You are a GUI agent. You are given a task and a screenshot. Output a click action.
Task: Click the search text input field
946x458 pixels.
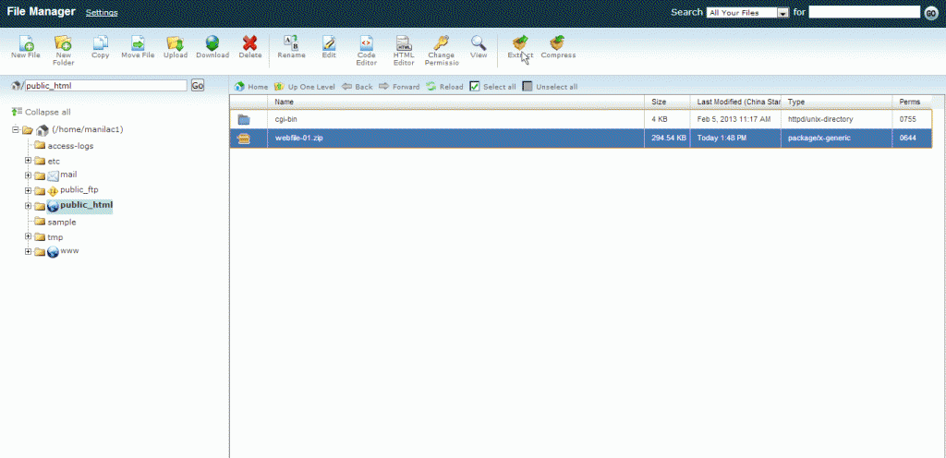[x=864, y=12]
